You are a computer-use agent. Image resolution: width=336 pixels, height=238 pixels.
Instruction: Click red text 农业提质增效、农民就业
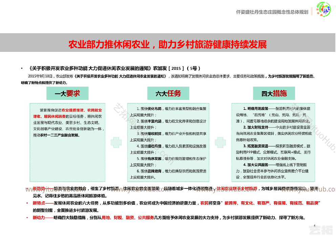(x=82, y=110)
